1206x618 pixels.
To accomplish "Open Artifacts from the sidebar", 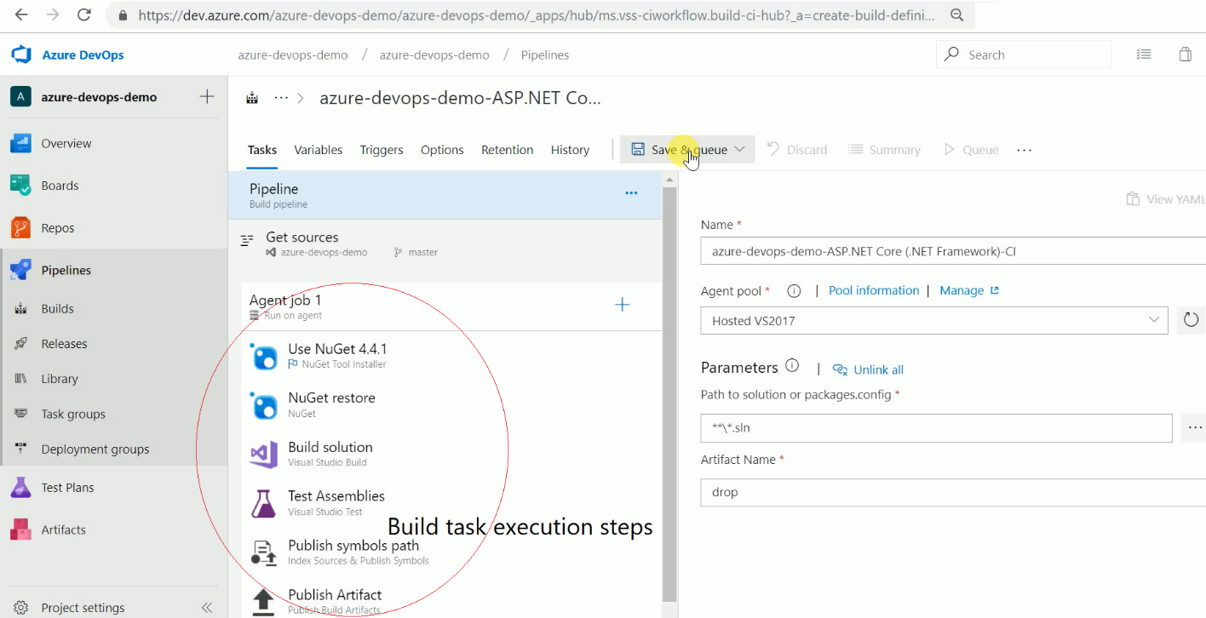I will pos(63,529).
